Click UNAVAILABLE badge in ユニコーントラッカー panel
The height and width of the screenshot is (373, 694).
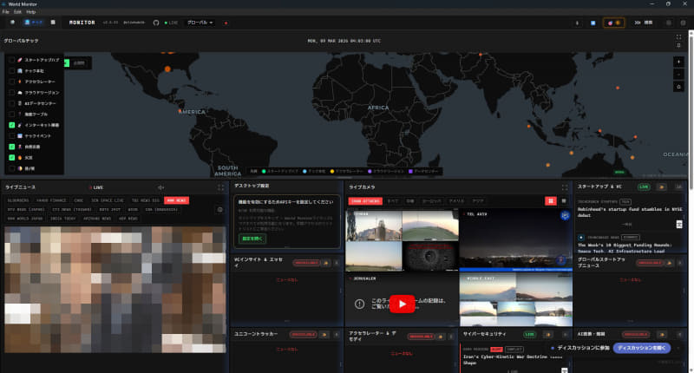303,335
